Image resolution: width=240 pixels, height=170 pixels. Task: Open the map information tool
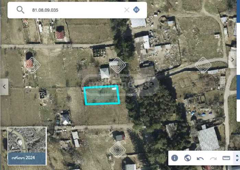coord(175,158)
